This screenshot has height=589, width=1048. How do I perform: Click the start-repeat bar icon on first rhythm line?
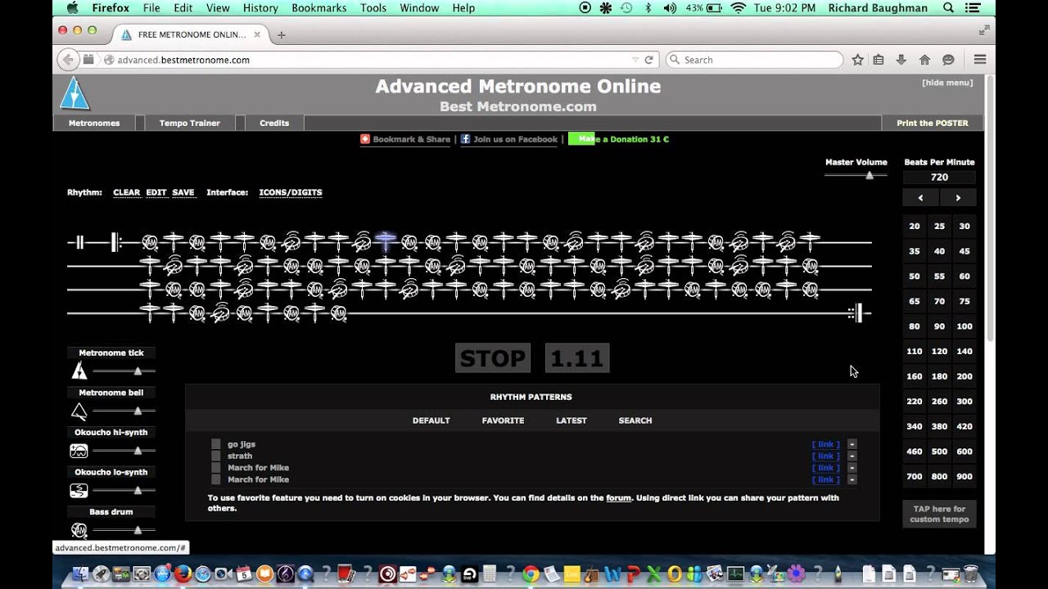[115, 241]
